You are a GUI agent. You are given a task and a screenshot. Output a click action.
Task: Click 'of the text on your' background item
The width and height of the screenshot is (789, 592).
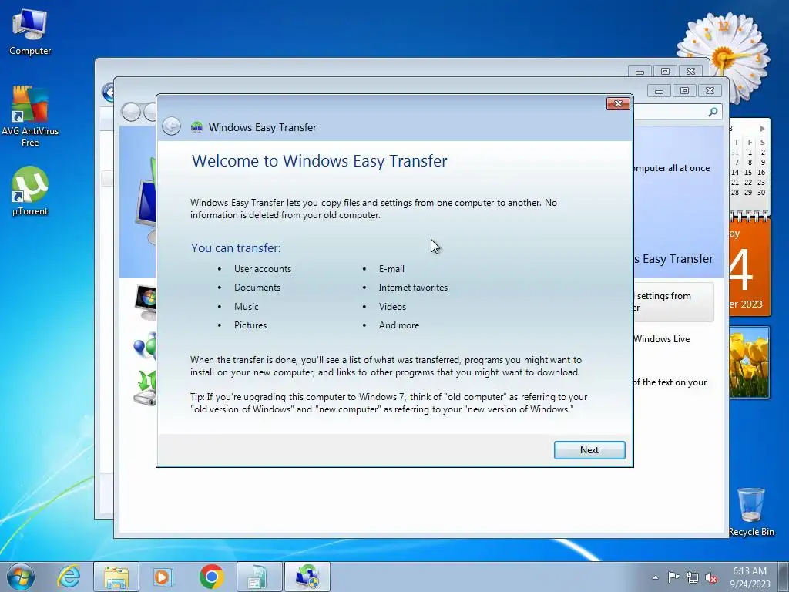click(670, 382)
